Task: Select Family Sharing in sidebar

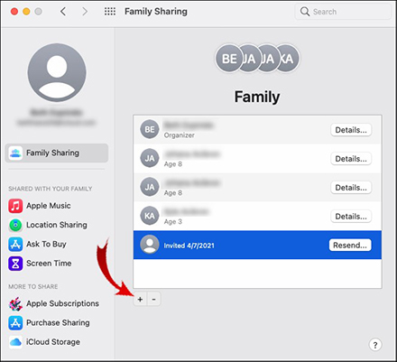Action: coord(57,153)
